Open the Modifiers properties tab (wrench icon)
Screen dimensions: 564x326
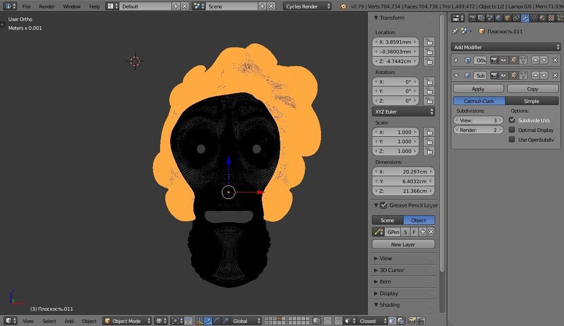[x=525, y=18]
